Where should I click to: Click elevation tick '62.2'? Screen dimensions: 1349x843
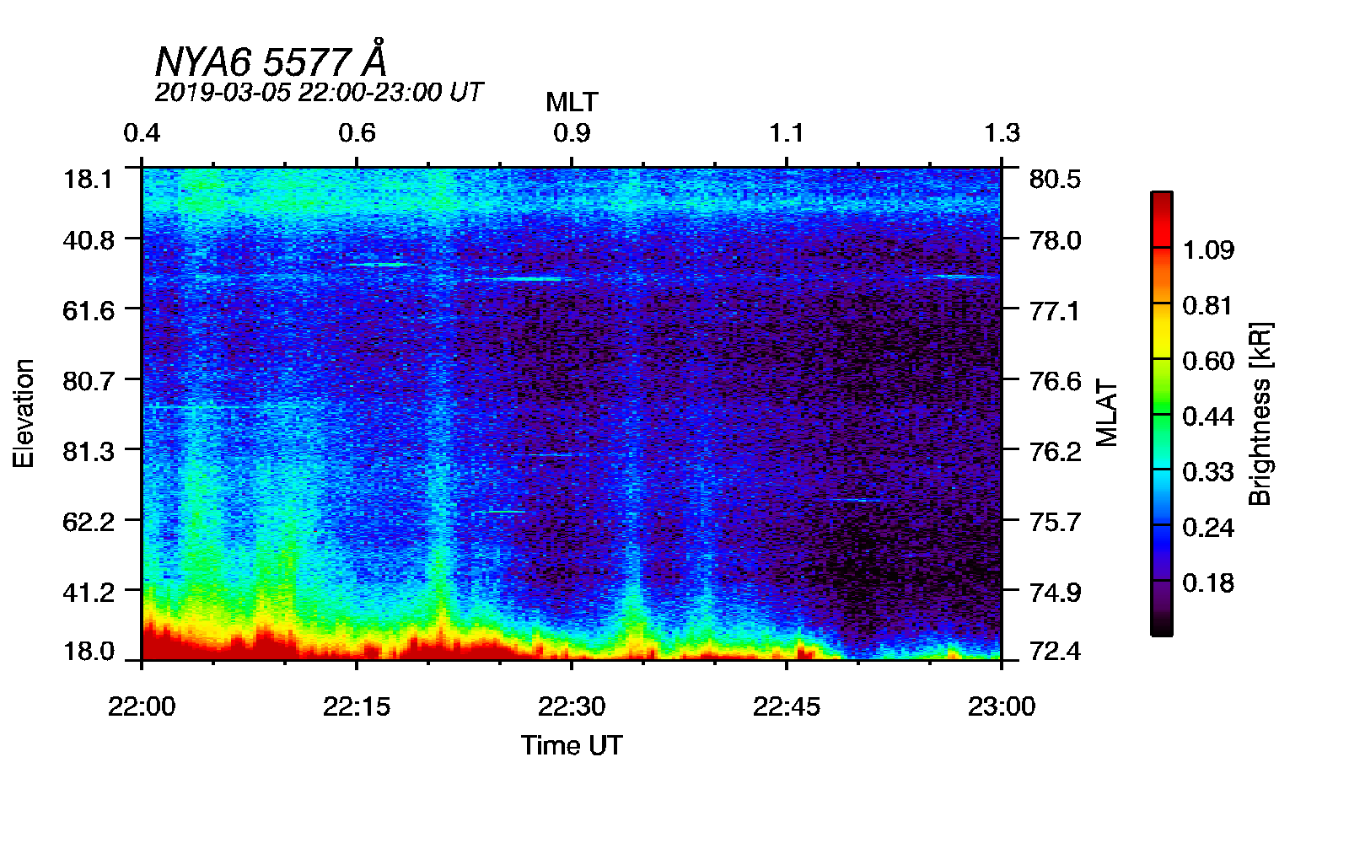pos(89,522)
